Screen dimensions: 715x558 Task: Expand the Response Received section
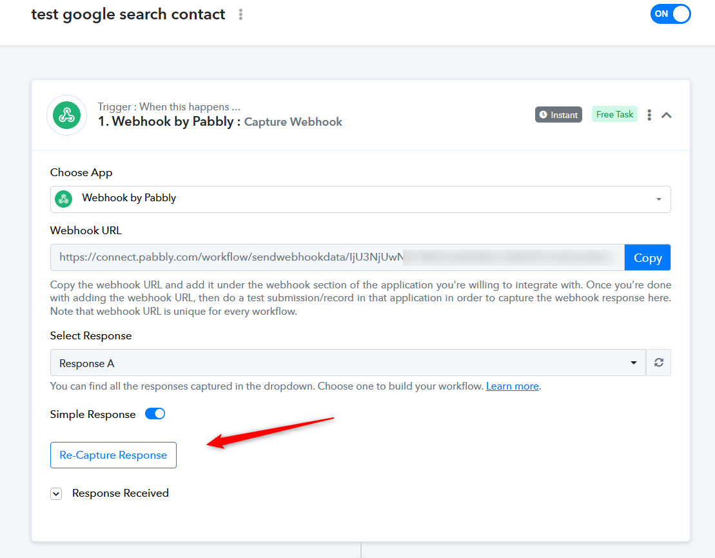[x=56, y=493]
